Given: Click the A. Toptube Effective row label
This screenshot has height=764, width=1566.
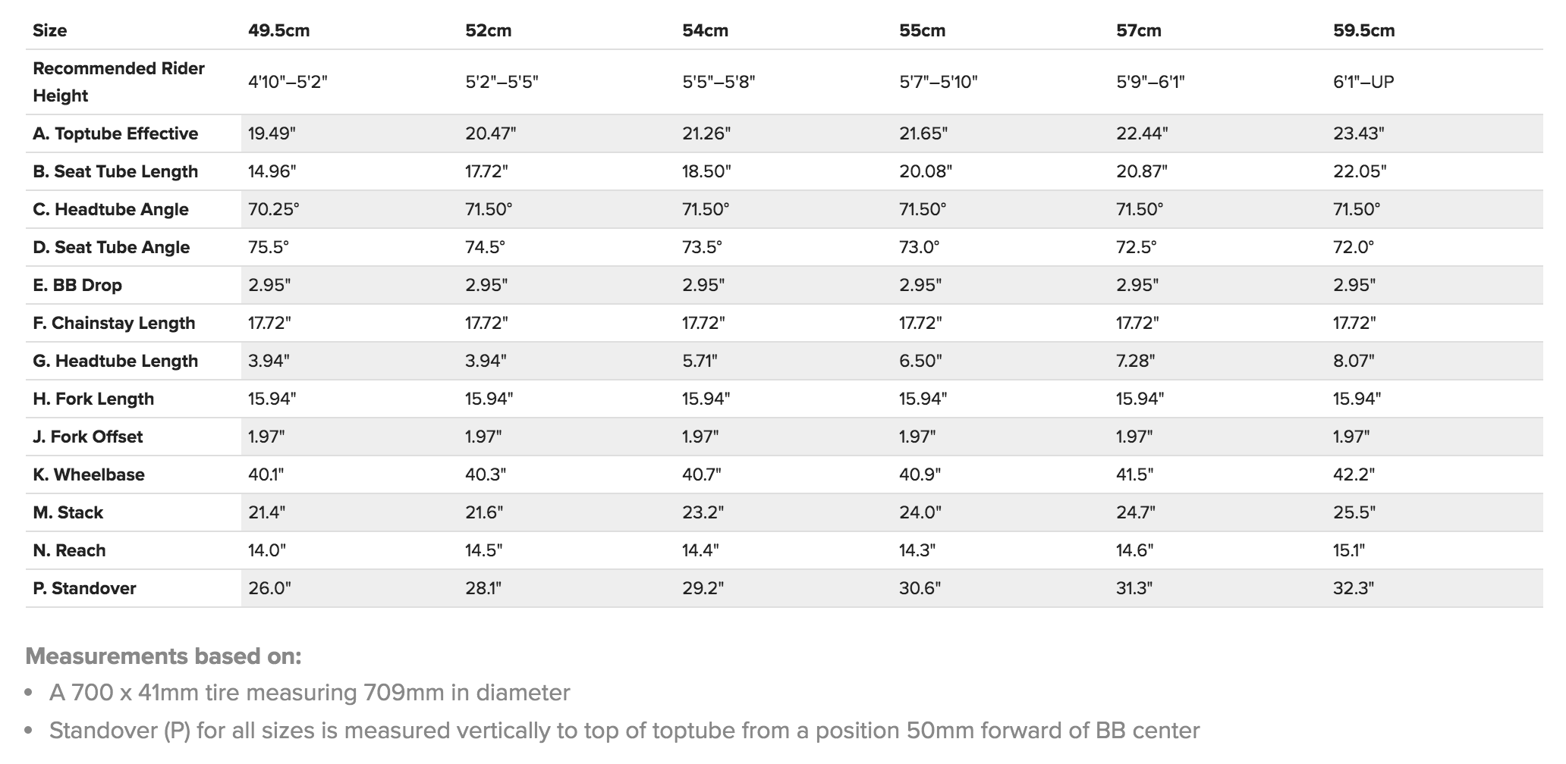Looking at the screenshot, I should (x=115, y=134).
